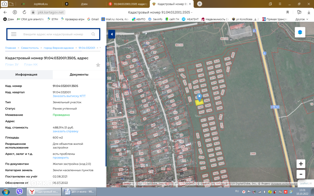Collapse the left info panel arrow
The height and width of the screenshot is (196, 314).
coord(112,34)
